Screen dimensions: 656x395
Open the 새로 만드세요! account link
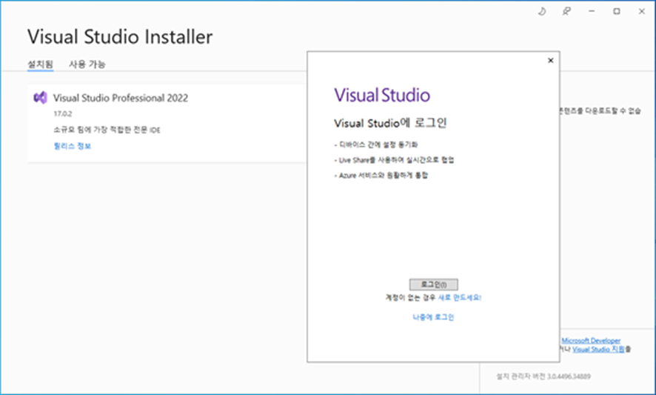pos(459,297)
